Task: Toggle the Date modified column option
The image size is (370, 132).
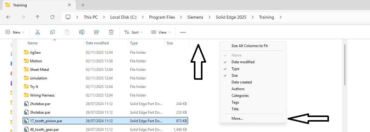Action: coord(253,62)
